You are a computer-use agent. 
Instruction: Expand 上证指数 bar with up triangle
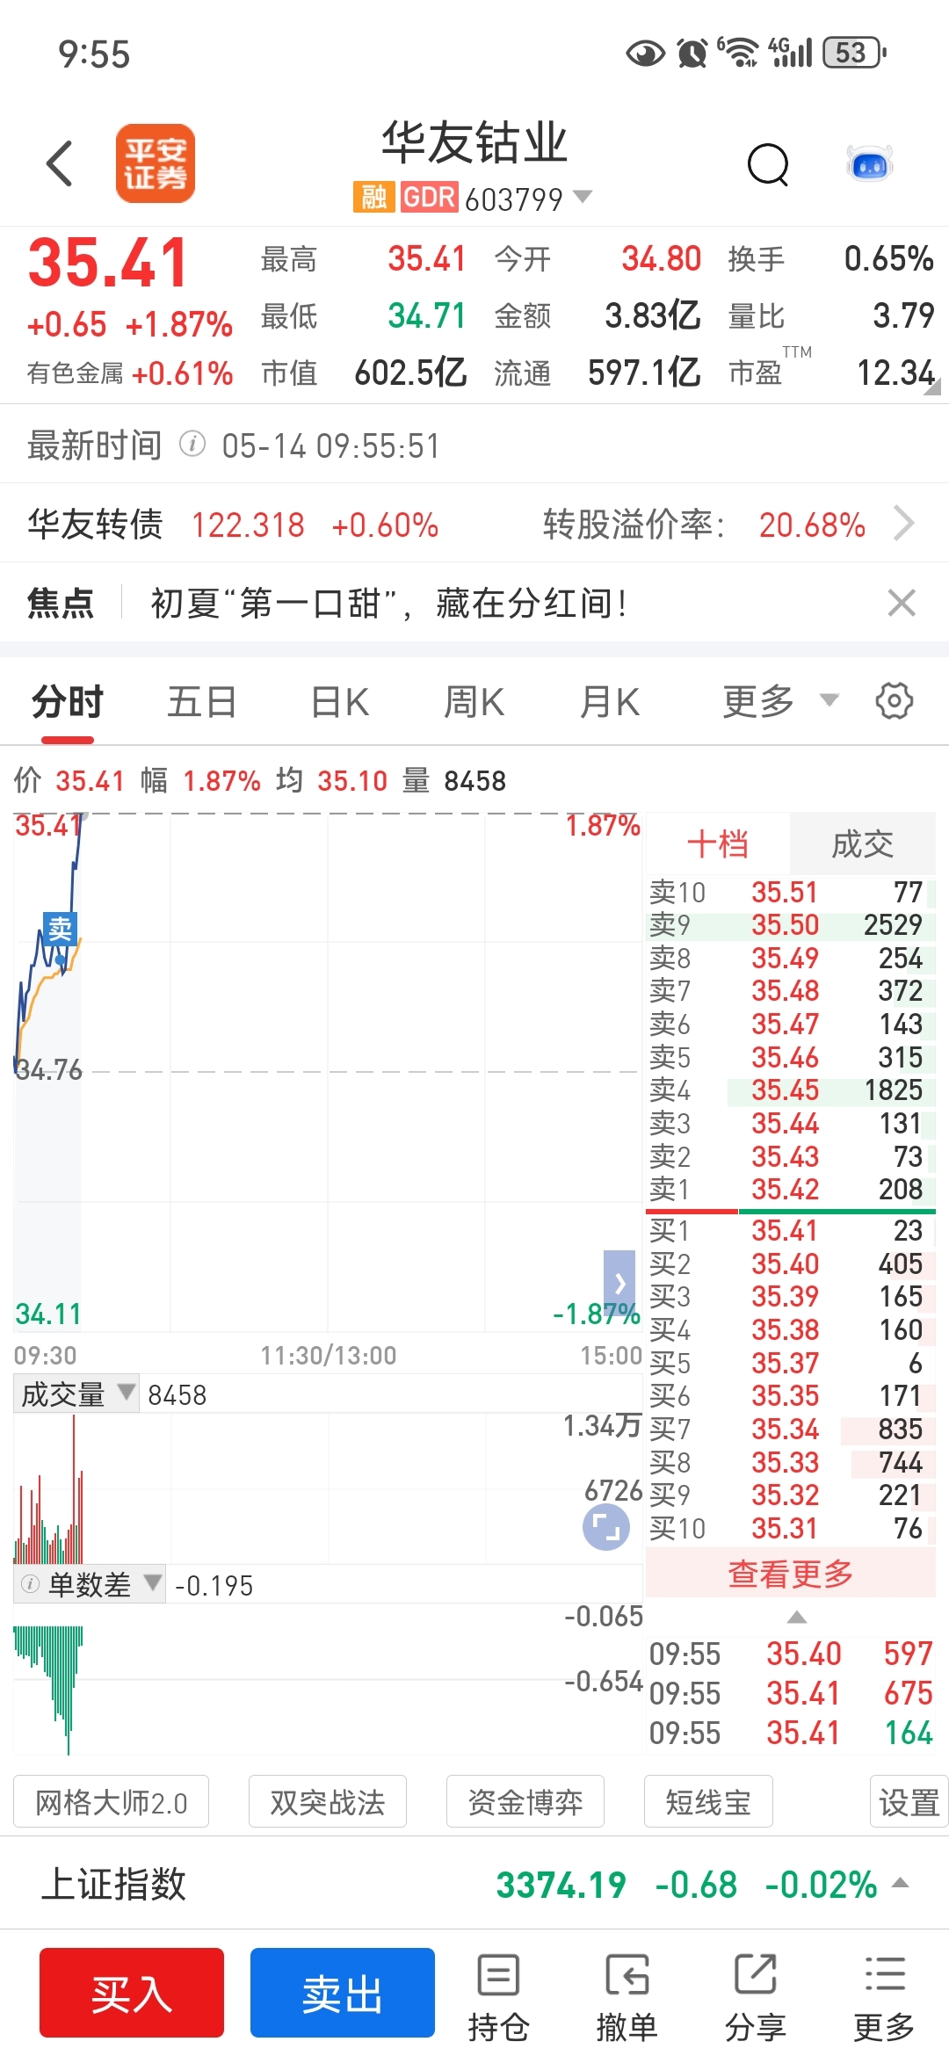(900, 1883)
